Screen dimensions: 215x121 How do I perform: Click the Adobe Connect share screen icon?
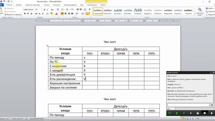pyautogui.click(x=170, y=113)
